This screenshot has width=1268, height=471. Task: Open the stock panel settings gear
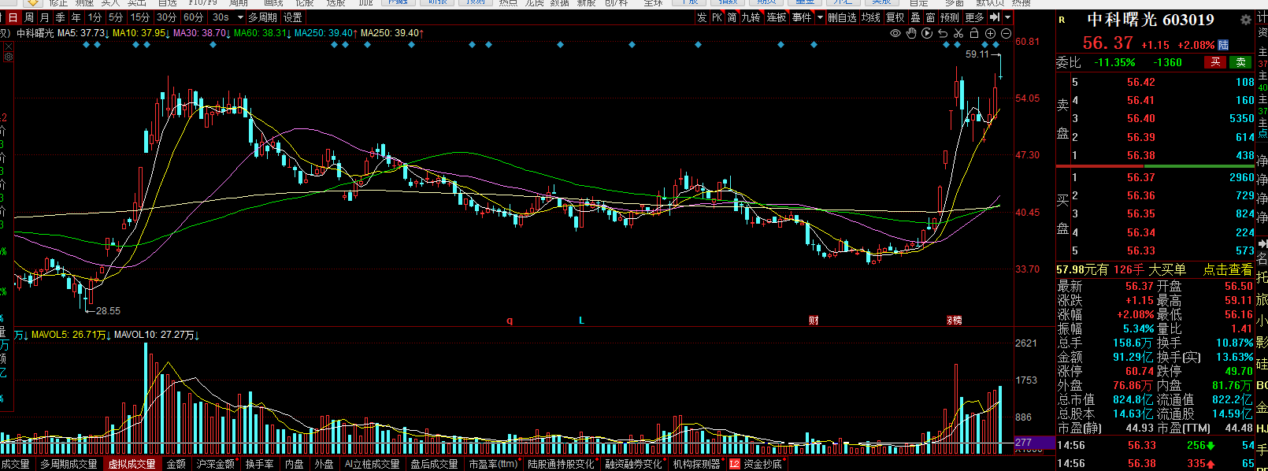pos(1245,20)
